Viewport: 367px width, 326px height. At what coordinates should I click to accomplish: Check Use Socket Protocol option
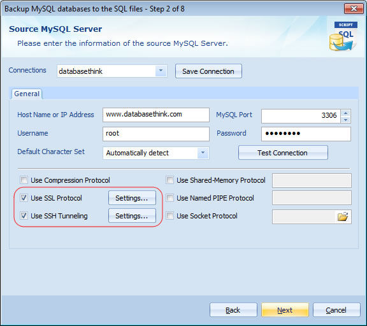coord(169,216)
